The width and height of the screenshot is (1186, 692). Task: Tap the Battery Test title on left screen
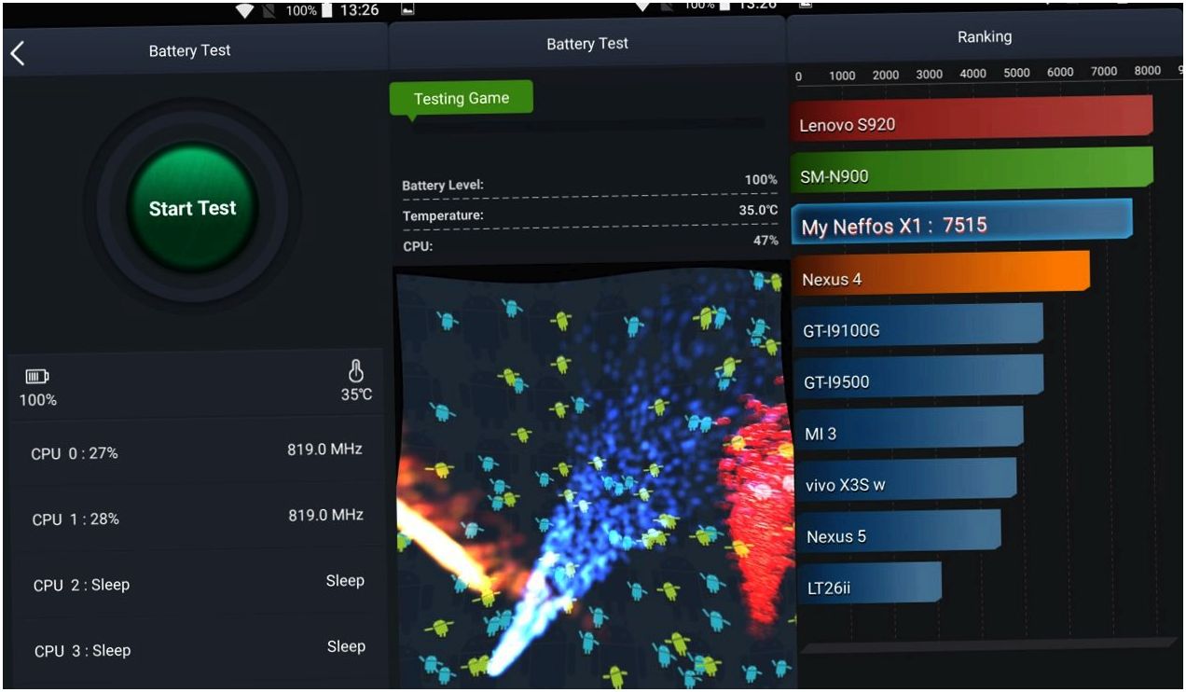click(x=190, y=51)
